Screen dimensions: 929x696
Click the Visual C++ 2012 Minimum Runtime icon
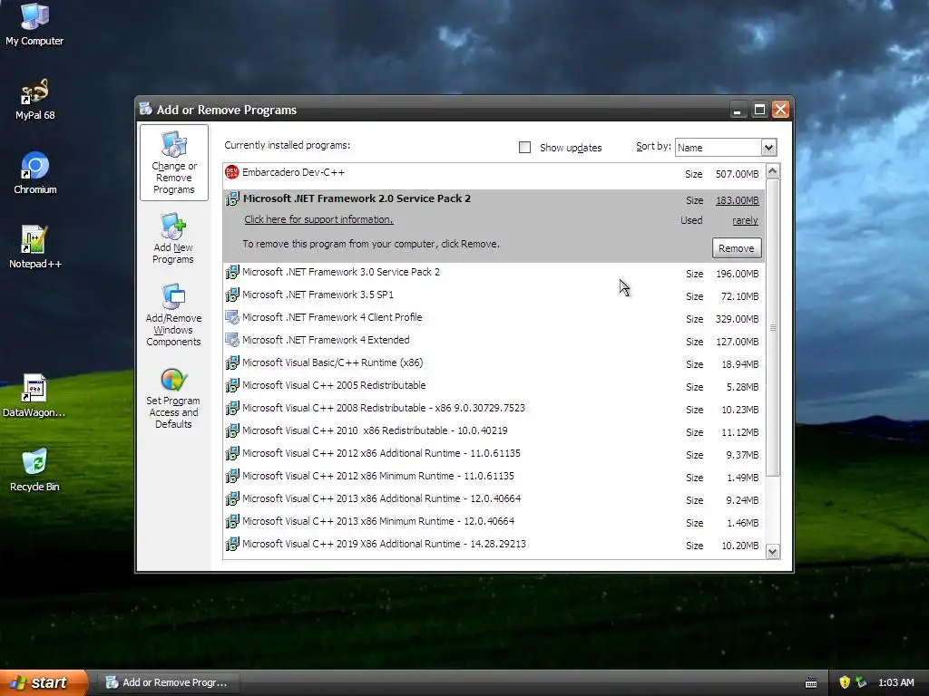(x=231, y=476)
